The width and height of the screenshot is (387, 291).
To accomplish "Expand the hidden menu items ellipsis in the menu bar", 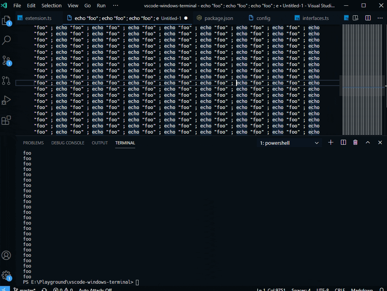I will click(x=116, y=5).
